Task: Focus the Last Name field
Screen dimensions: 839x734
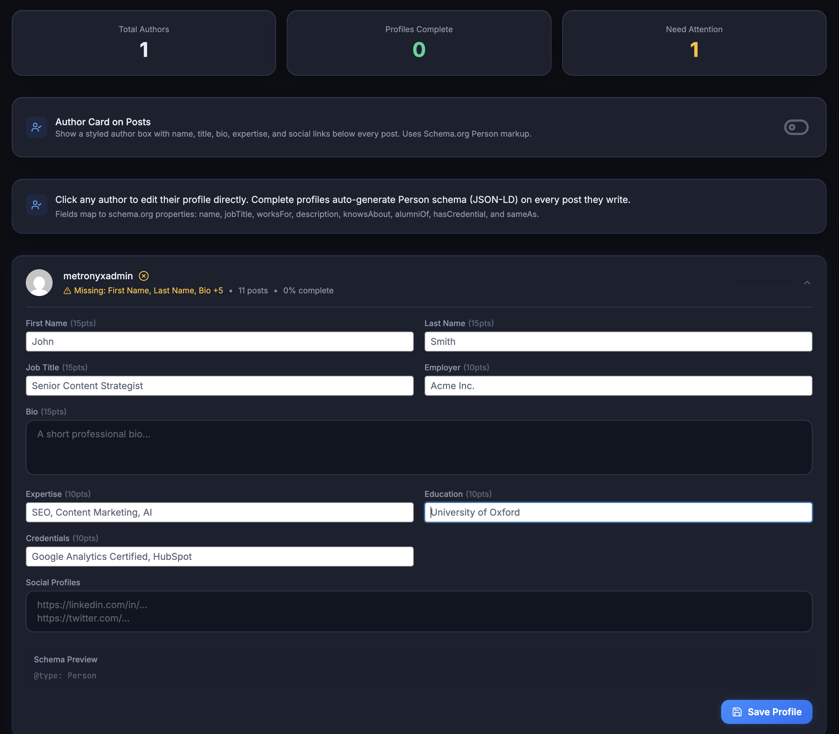Action: tap(618, 342)
